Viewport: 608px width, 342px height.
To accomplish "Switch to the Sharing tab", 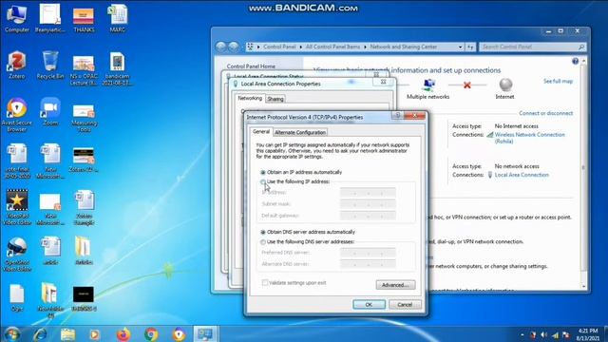I will (275, 99).
